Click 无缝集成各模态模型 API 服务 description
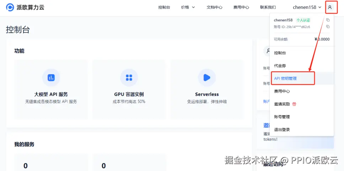Viewport: 344px width, 171px height. (x=51, y=102)
